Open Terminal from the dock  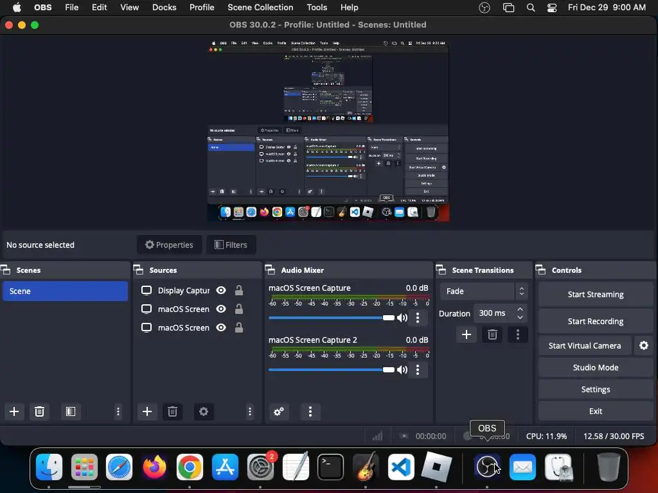[330, 467]
